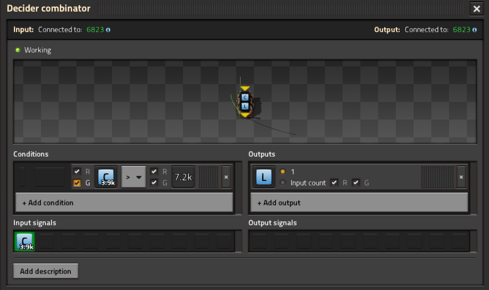Screen dimensions: 489x290
Task: Click the combinator entity in the preview
Action: tap(245, 103)
